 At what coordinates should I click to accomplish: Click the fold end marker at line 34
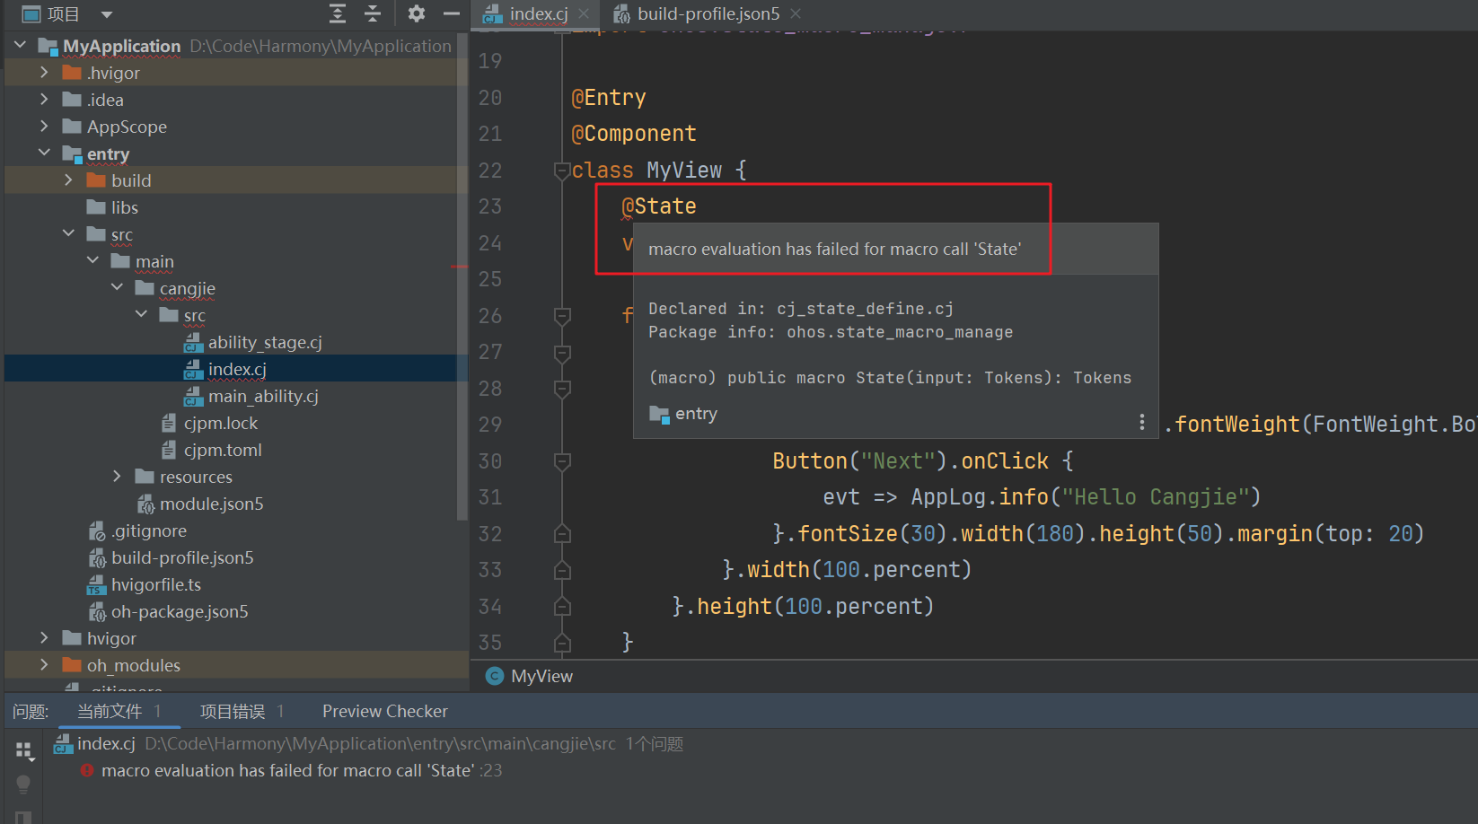click(562, 607)
